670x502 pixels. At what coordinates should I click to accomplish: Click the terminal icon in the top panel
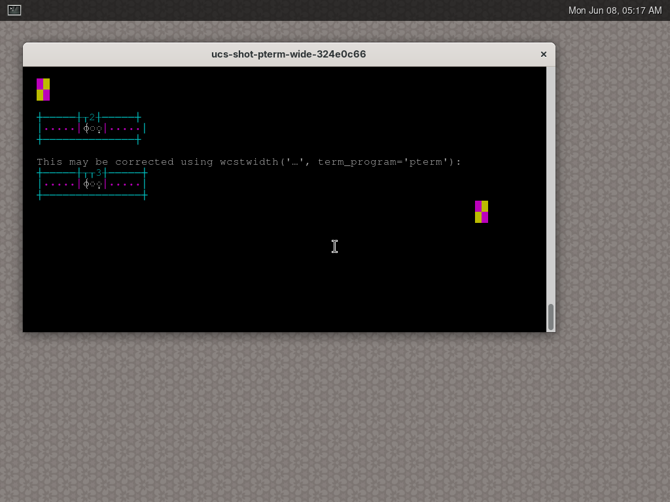click(14, 10)
